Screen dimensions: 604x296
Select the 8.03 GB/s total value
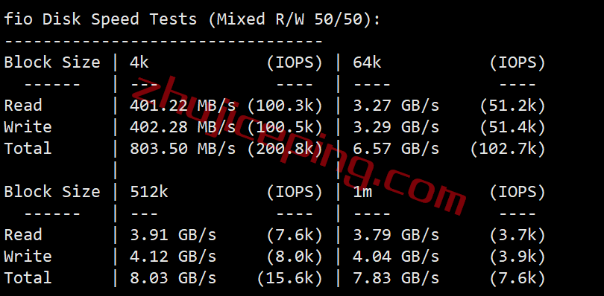(173, 277)
